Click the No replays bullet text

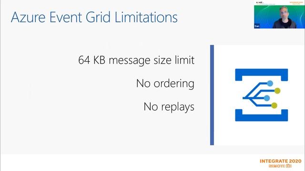pos(169,107)
